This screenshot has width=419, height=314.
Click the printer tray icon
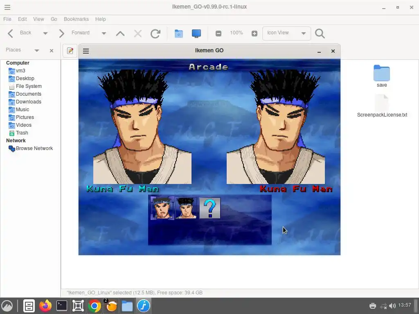click(373, 306)
